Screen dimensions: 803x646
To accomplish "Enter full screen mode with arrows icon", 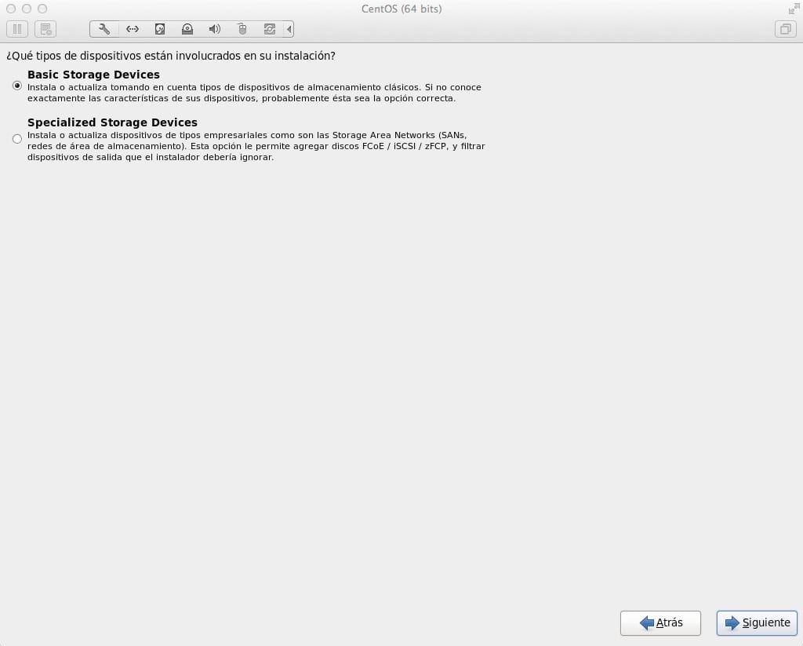I will coord(792,9).
